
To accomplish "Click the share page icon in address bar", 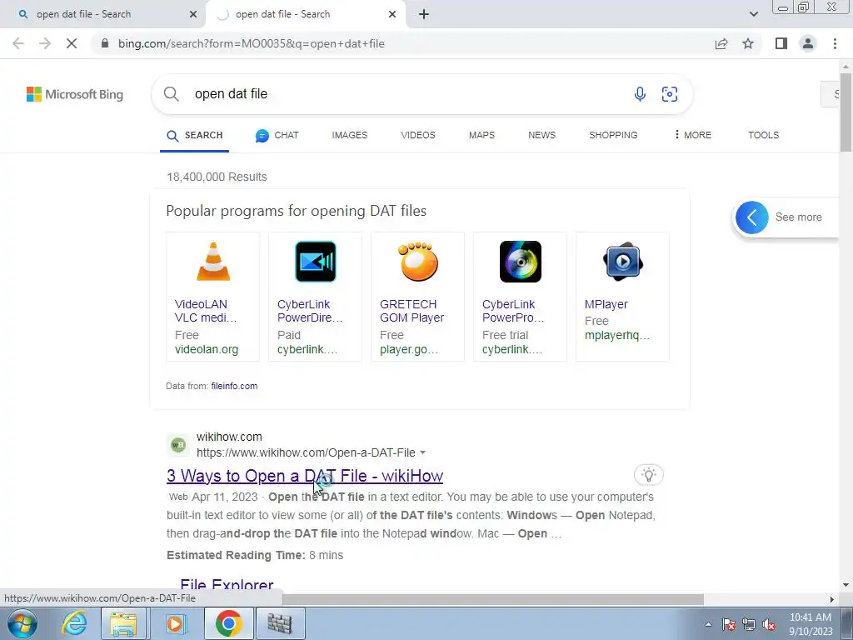I will 721,43.
